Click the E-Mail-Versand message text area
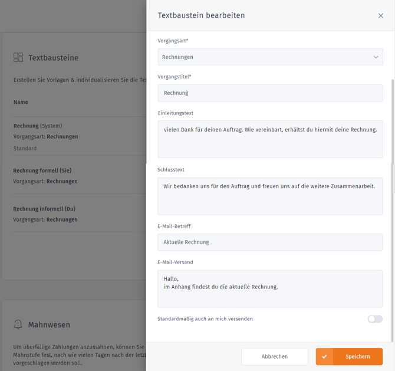 click(x=270, y=289)
